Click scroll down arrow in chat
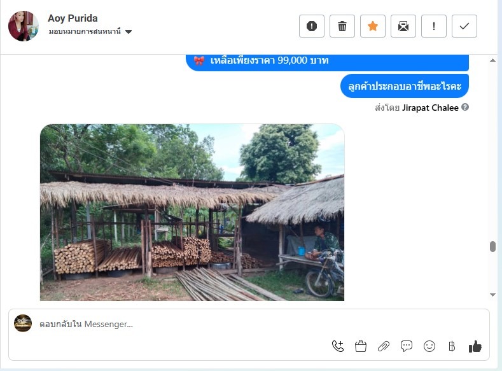This screenshot has height=371, width=502. click(492, 295)
